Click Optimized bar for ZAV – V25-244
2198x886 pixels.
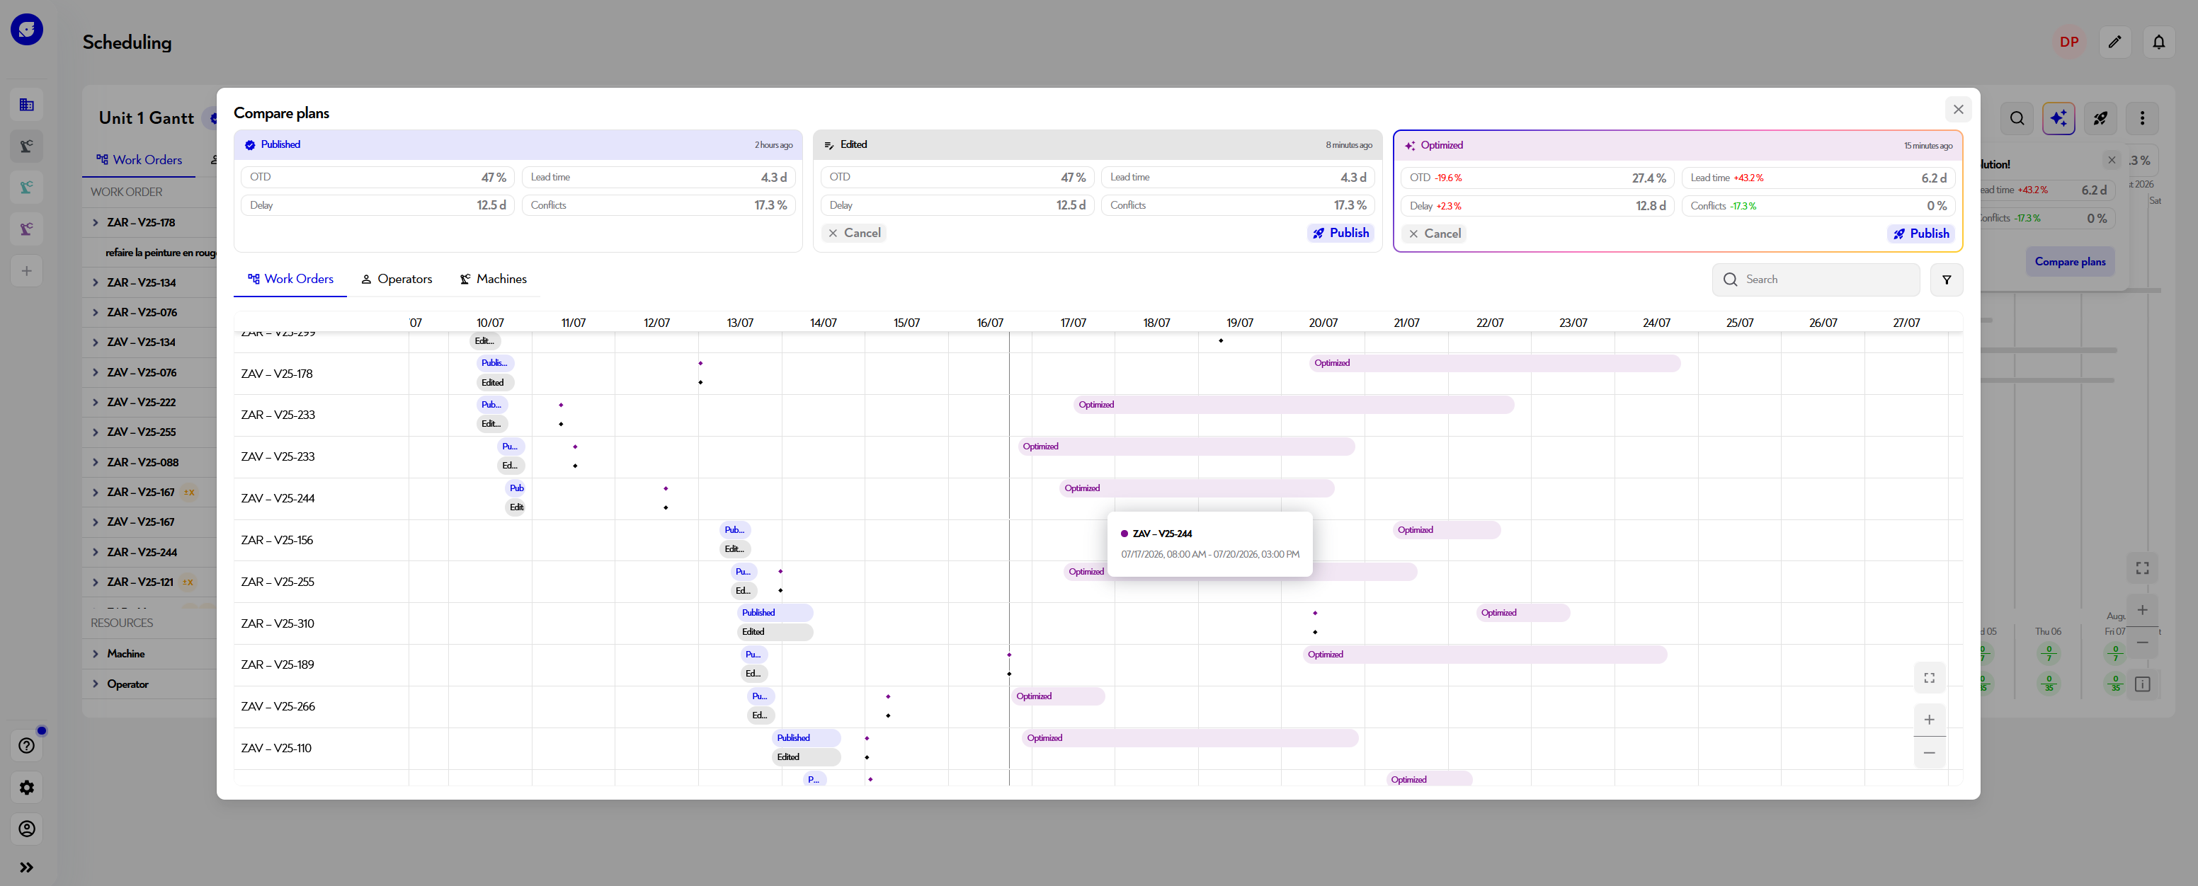click(x=1197, y=488)
